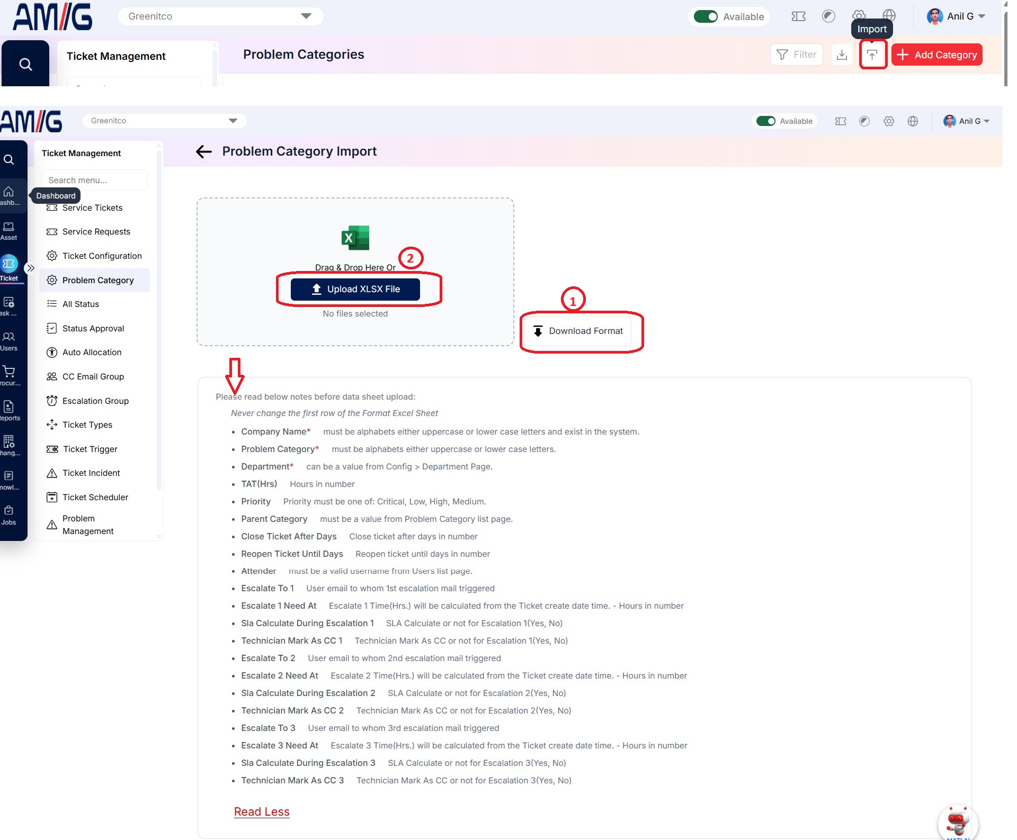Viewport: 1017px width, 840px height.
Task: Click the Excel file icon in the drop zone
Action: [355, 238]
